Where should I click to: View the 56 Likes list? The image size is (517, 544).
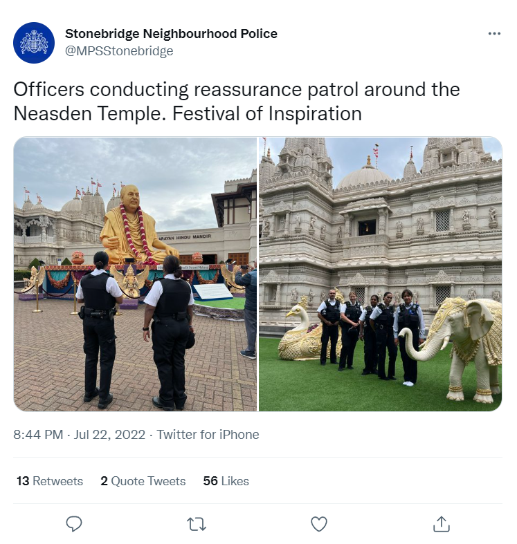click(226, 481)
